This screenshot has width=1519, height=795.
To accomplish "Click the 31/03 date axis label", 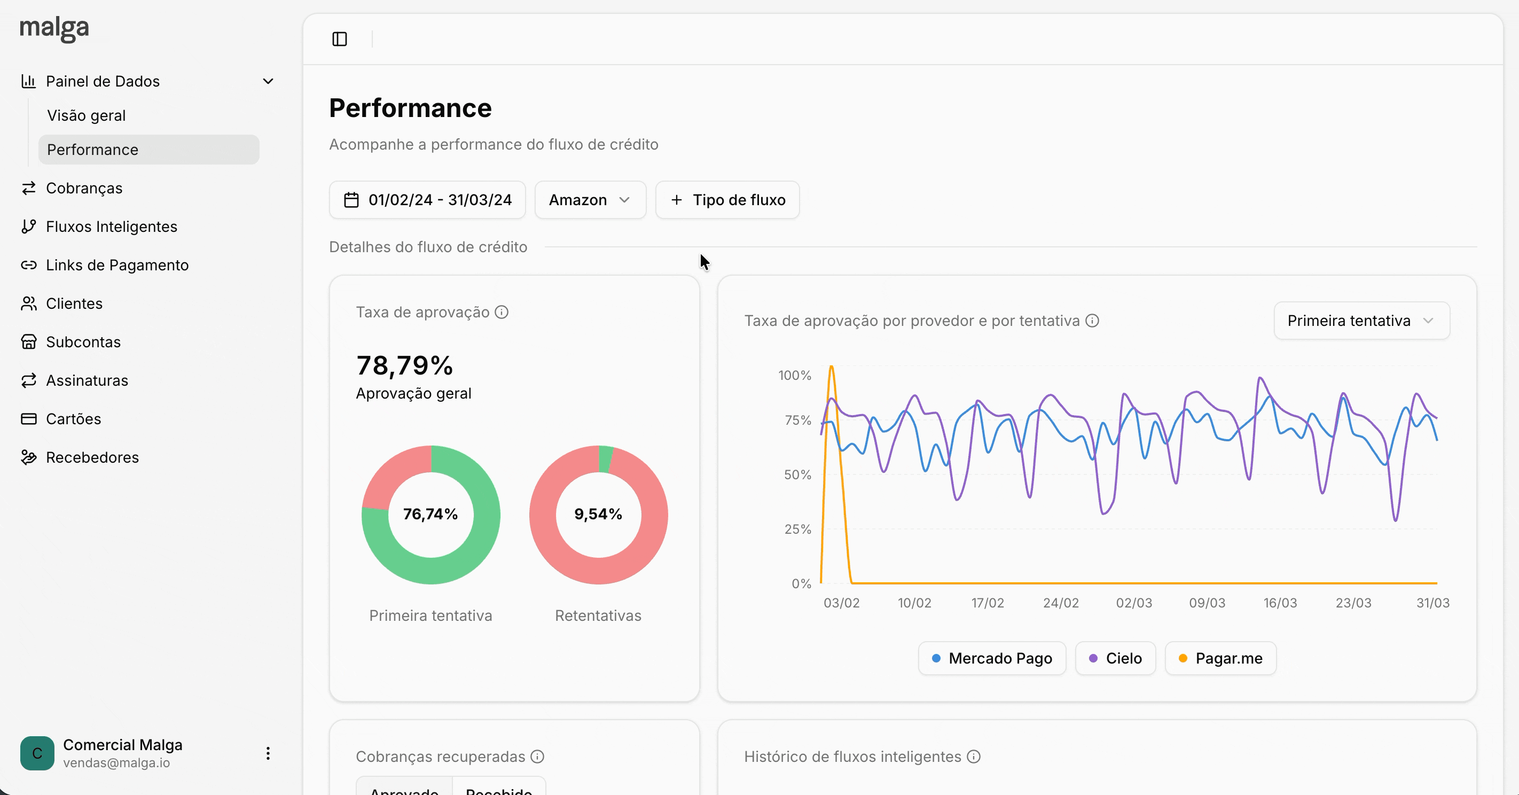I will pos(1433,603).
